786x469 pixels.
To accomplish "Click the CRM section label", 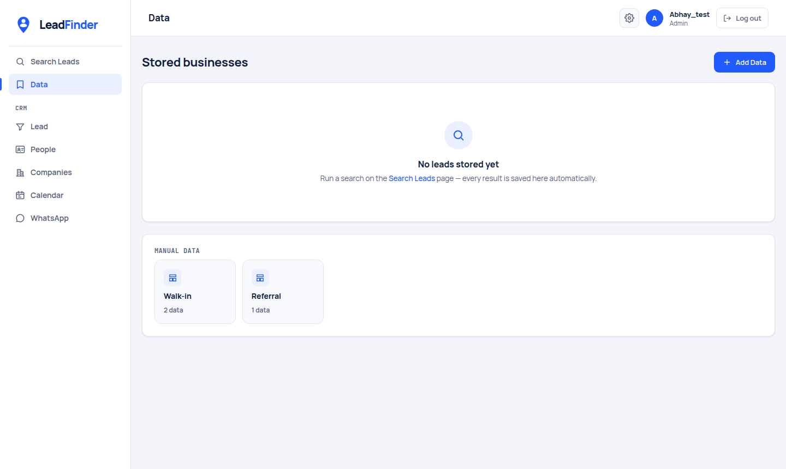I will [21, 108].
